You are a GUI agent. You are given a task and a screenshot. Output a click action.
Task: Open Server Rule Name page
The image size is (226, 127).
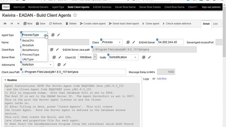(125, 7)
